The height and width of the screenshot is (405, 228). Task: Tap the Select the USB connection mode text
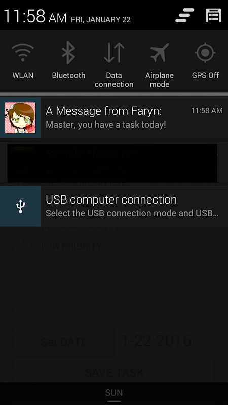tap(132, 213)
